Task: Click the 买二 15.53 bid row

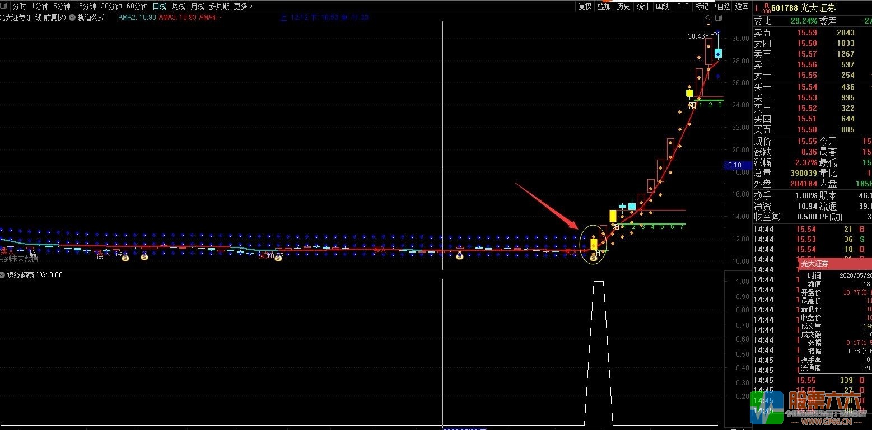Action: 812,97
